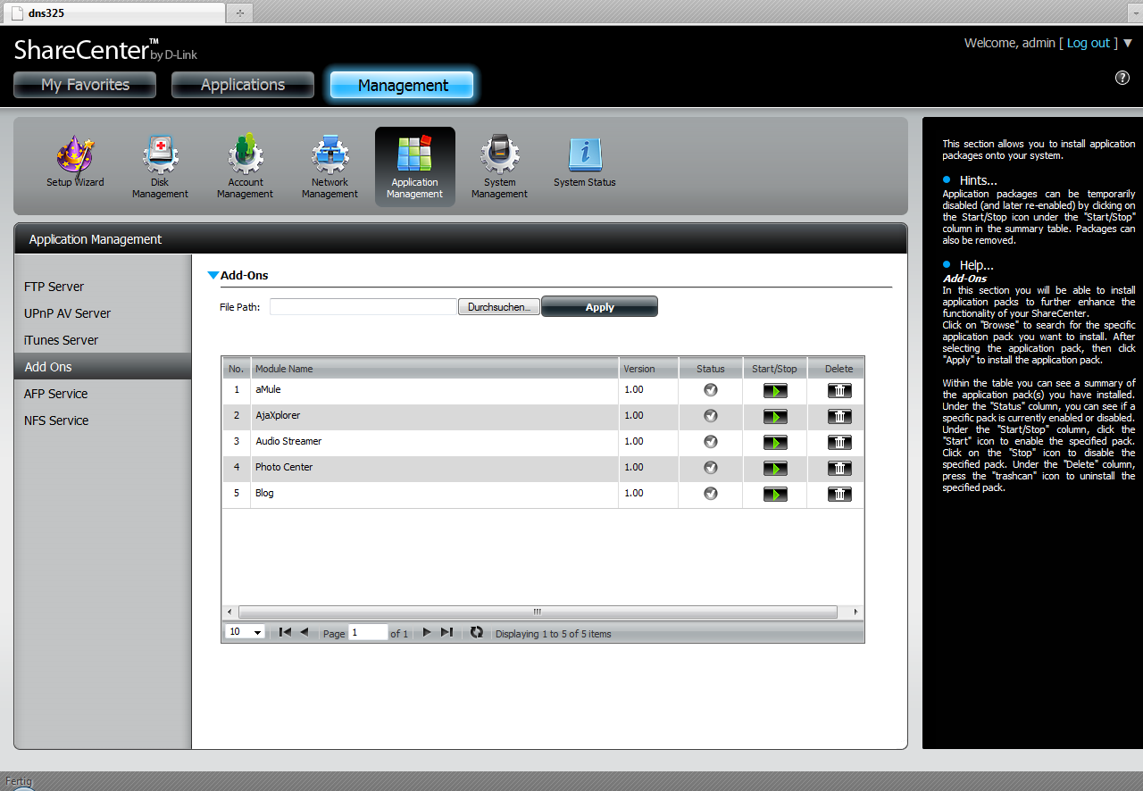
Task: Check the status indicator for Blog
Action: [710, 493]
